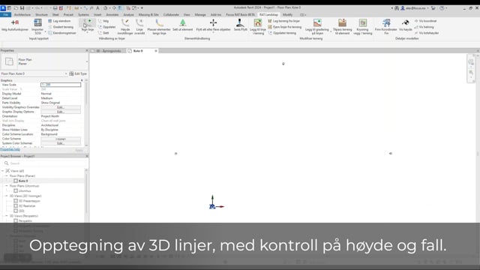The image size is (480, 270).
Task: Collapse the Floor Plans (Utomhus) node
Action: pyautogui.click(x=7, y=186)
